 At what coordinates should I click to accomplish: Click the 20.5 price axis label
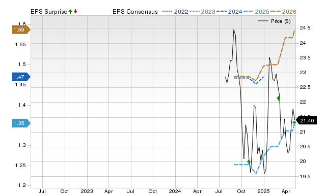click(x=305, y=147)
